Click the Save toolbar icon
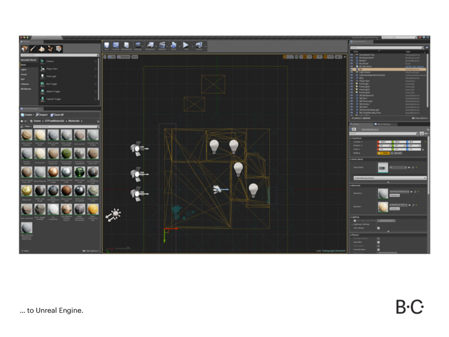The height and width of the screenshot is (337, 449). click(107, 46)
